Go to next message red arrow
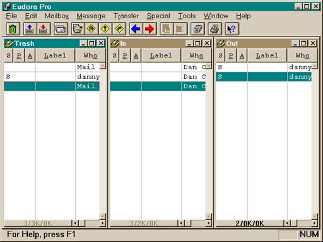This screenshot has width=323, height=242. (150, 29)
